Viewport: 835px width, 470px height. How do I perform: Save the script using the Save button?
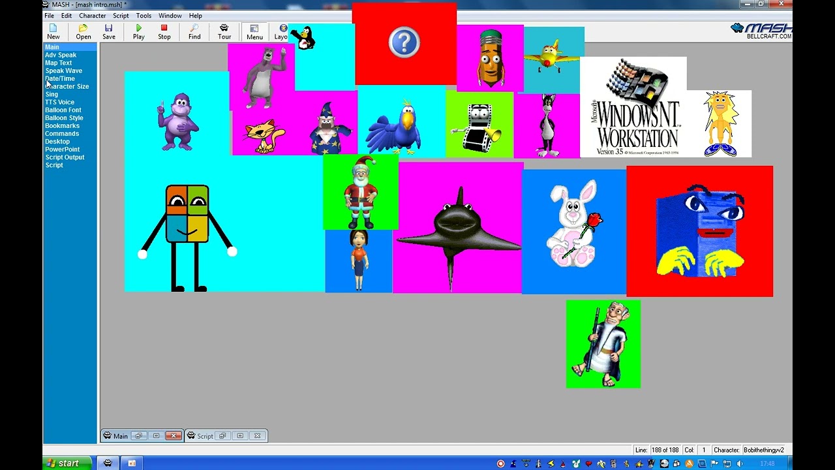[x=108, y=32]
